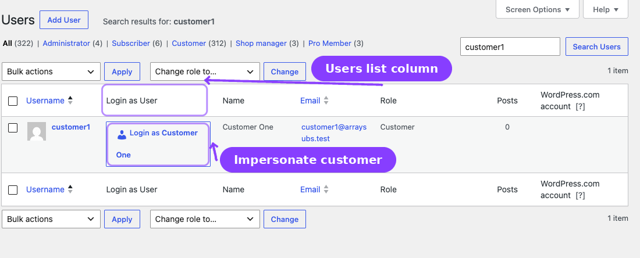
Task: Click the person icon beside Login as Customer One
Action: click(122, 135)
